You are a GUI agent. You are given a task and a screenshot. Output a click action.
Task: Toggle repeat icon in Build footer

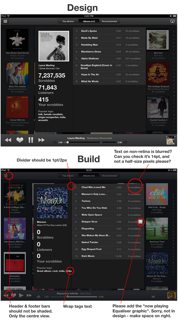click(x=39, y=297)
